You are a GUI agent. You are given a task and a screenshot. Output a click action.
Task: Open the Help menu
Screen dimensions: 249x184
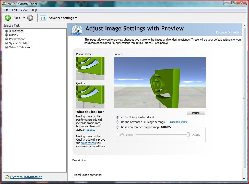coord(34,10)
